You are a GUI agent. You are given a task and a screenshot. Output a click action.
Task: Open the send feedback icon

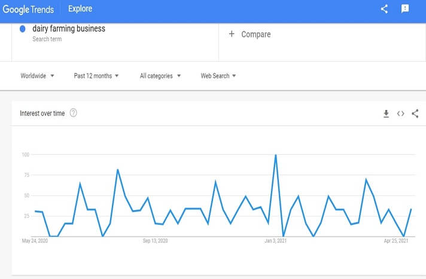(x=405, y=9)
